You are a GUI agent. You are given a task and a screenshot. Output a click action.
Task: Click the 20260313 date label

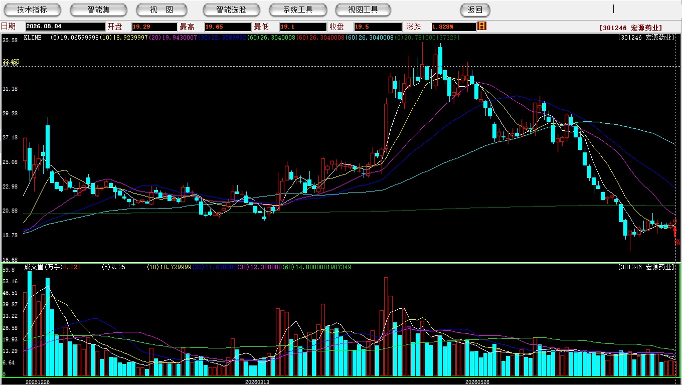[x=257, y=381]
